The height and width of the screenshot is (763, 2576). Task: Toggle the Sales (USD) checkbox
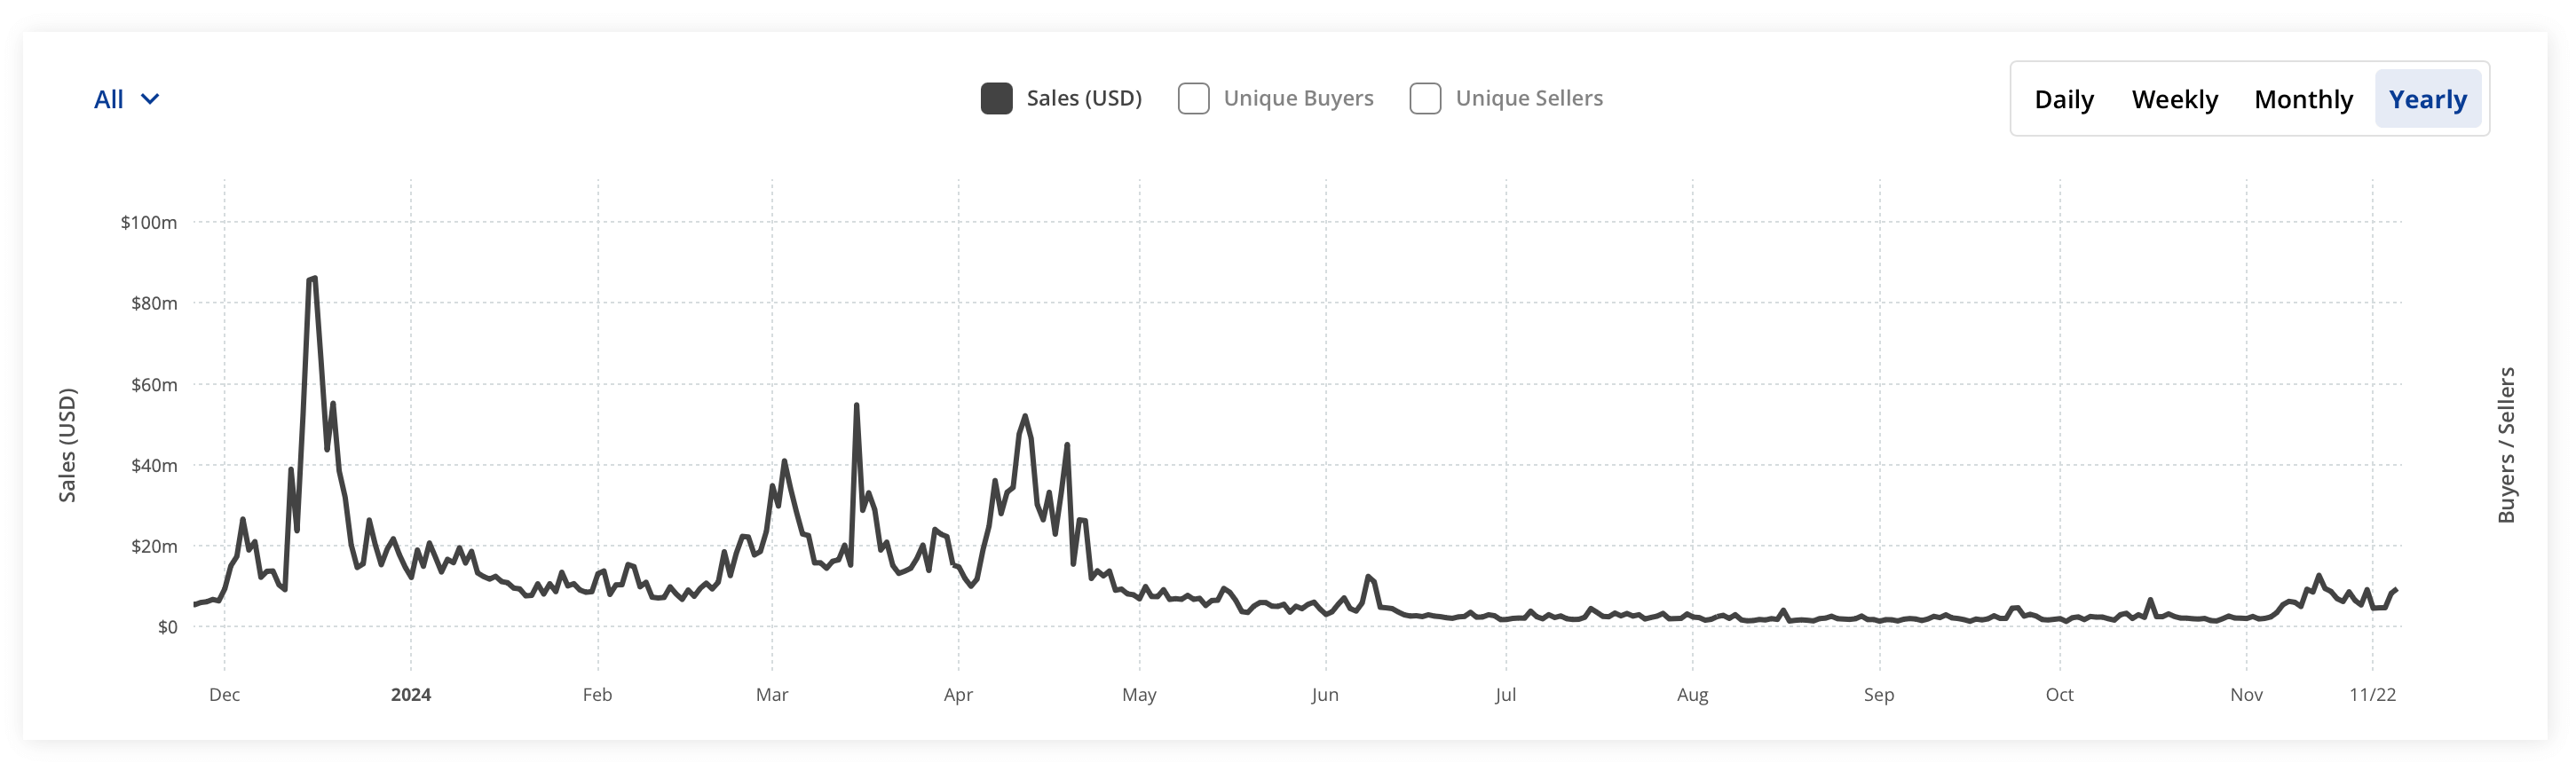point(996,98)
